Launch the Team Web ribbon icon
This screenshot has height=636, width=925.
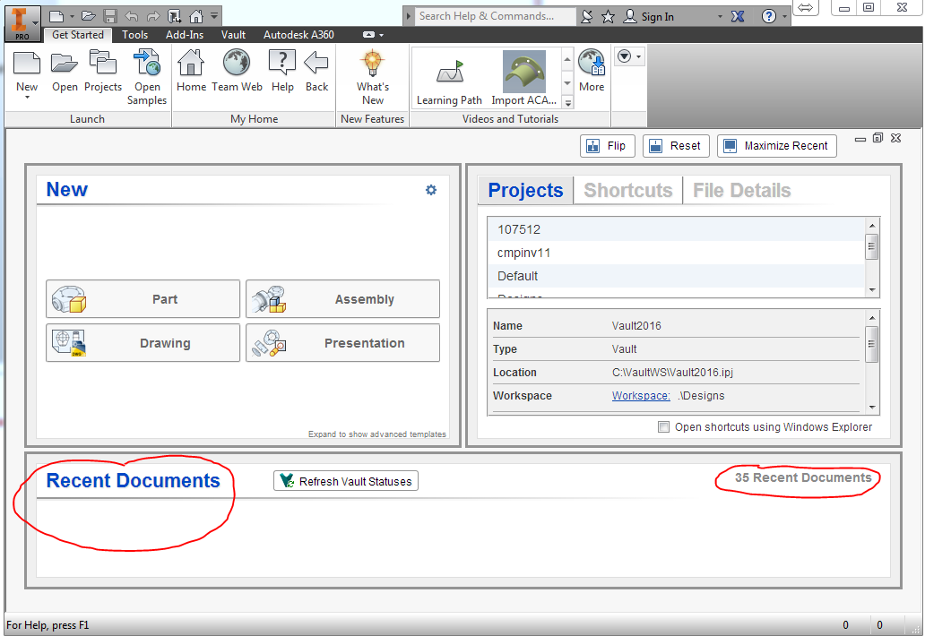point(237,63)
